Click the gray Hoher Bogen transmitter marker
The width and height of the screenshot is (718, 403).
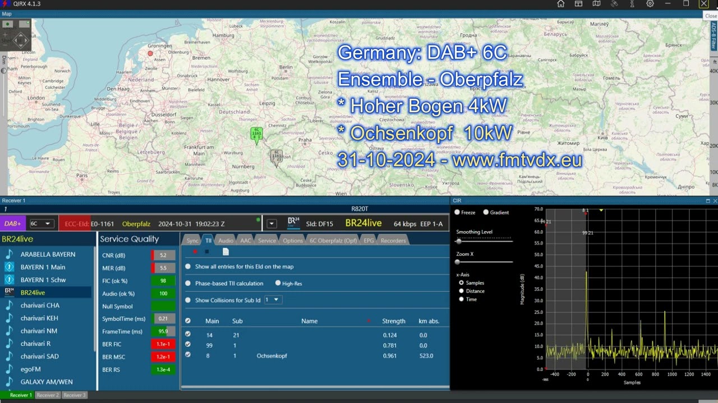pyautogui.click(x=276, y=157)
